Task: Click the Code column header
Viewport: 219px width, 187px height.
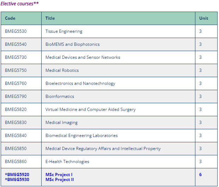Action: [x=10, y=18]
